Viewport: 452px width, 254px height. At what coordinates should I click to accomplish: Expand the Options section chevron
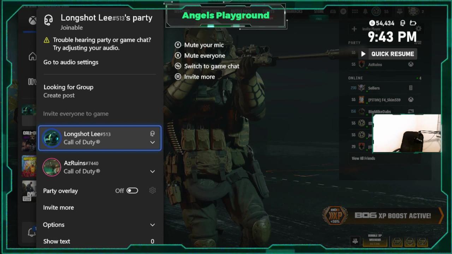pos(153,225)
